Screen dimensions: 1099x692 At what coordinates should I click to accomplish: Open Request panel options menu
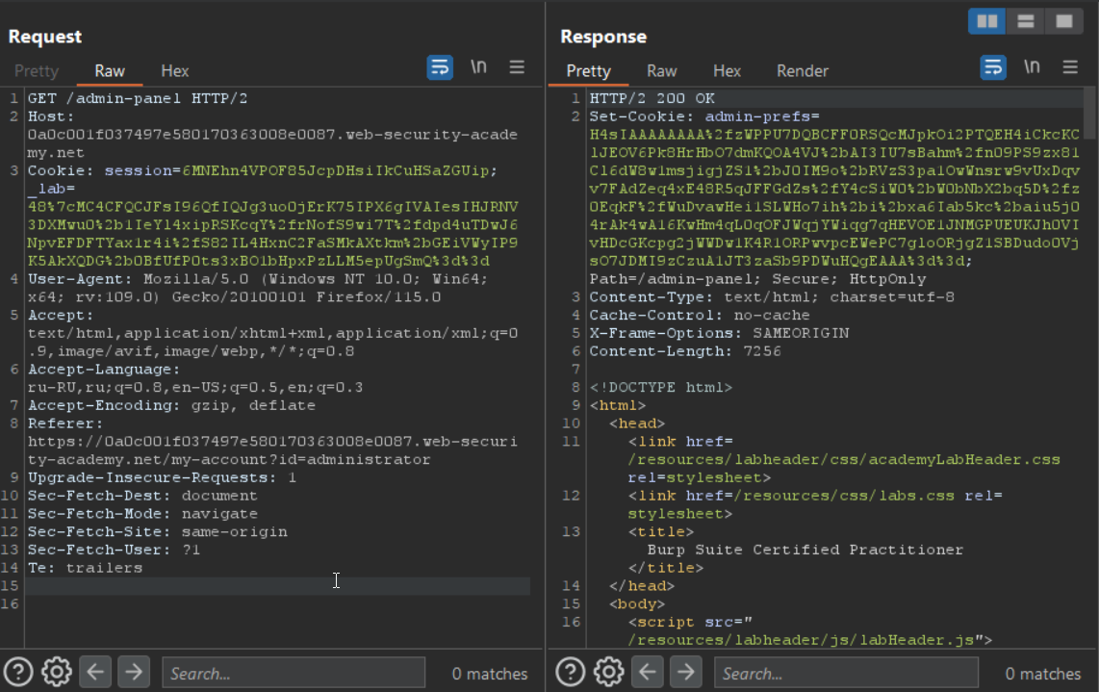click(517, 67)
